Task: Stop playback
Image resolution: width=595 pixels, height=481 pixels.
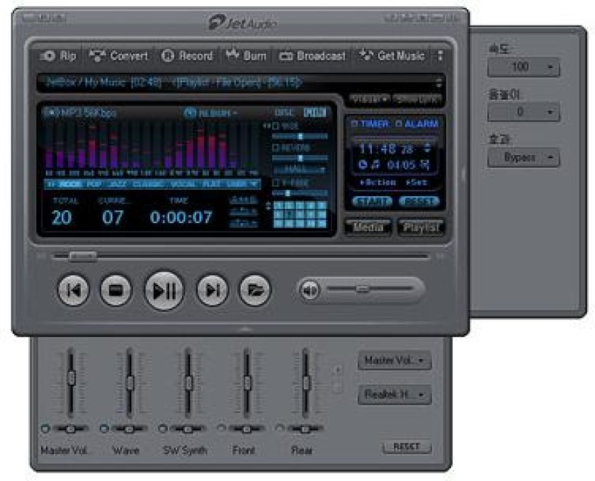Action: pos(116,290)
